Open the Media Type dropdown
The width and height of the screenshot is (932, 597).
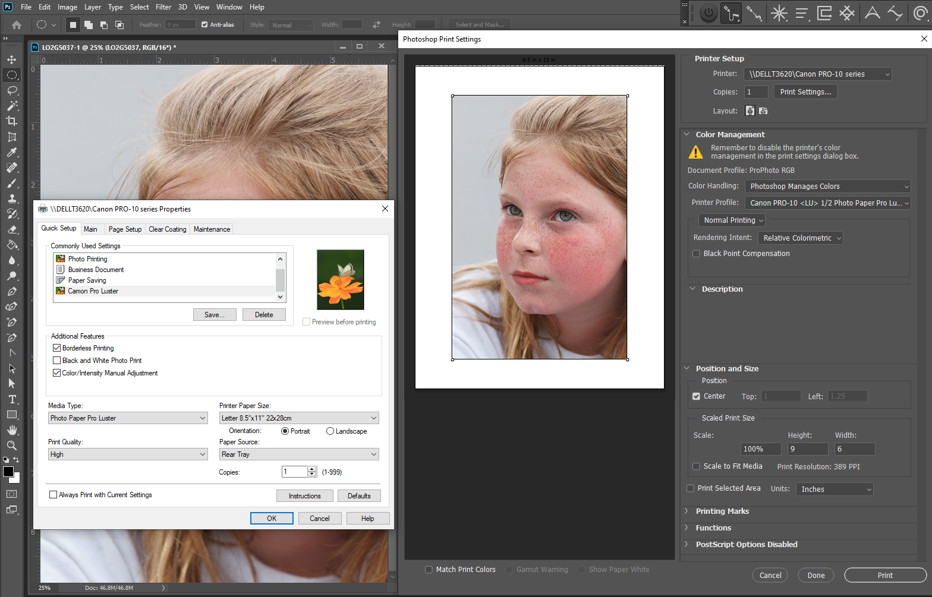coord(128,418)
